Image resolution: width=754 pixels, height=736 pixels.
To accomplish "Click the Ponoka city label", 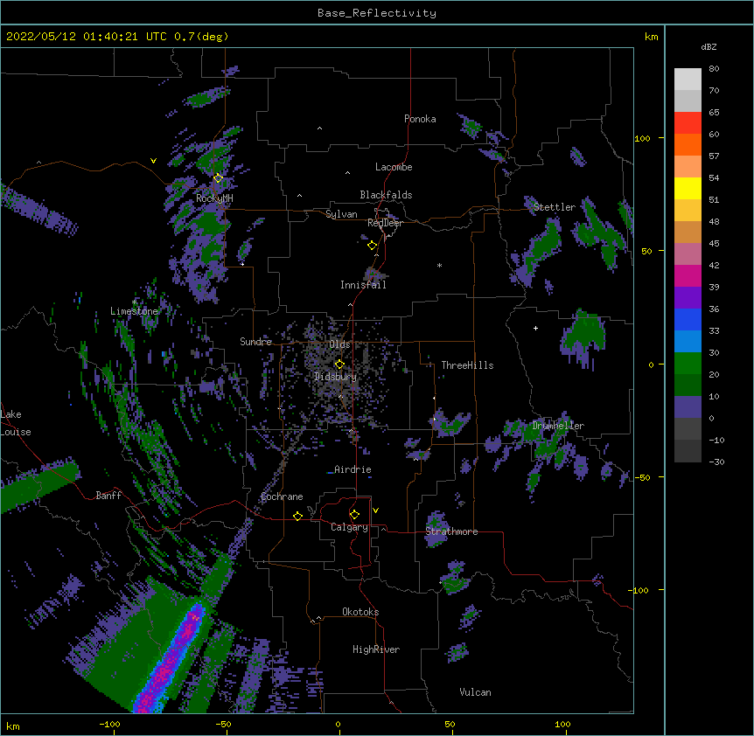I will 420,119.
